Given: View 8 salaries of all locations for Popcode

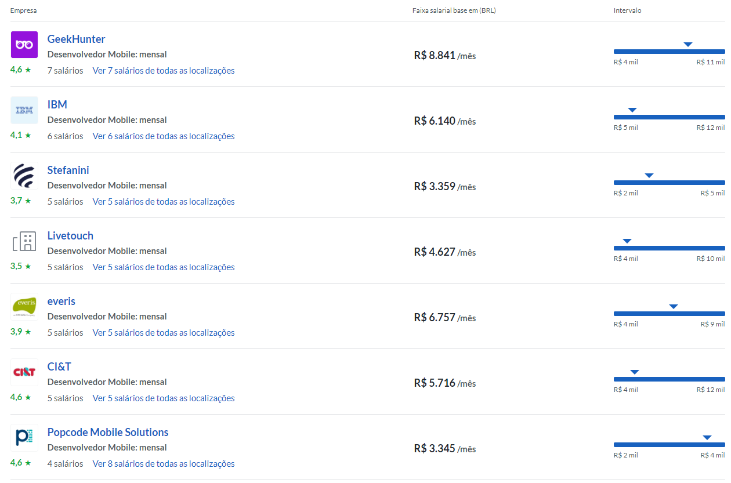Looking at the screenshot, I should (x=164, y=464).
